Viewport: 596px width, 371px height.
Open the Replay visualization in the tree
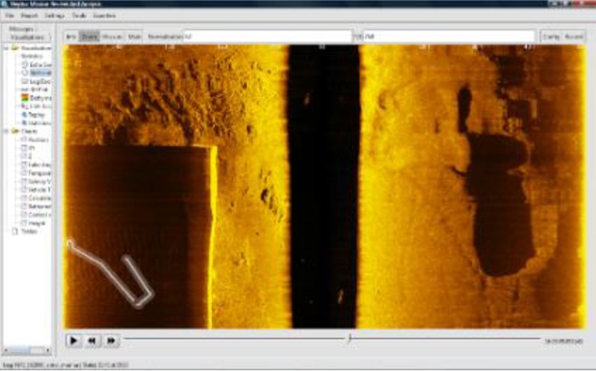35,115
